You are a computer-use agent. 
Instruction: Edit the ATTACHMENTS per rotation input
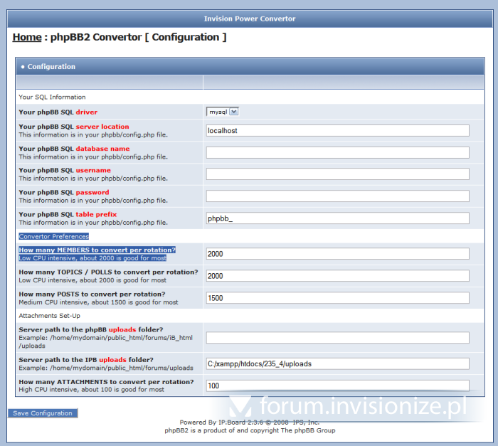coord(337,386)
